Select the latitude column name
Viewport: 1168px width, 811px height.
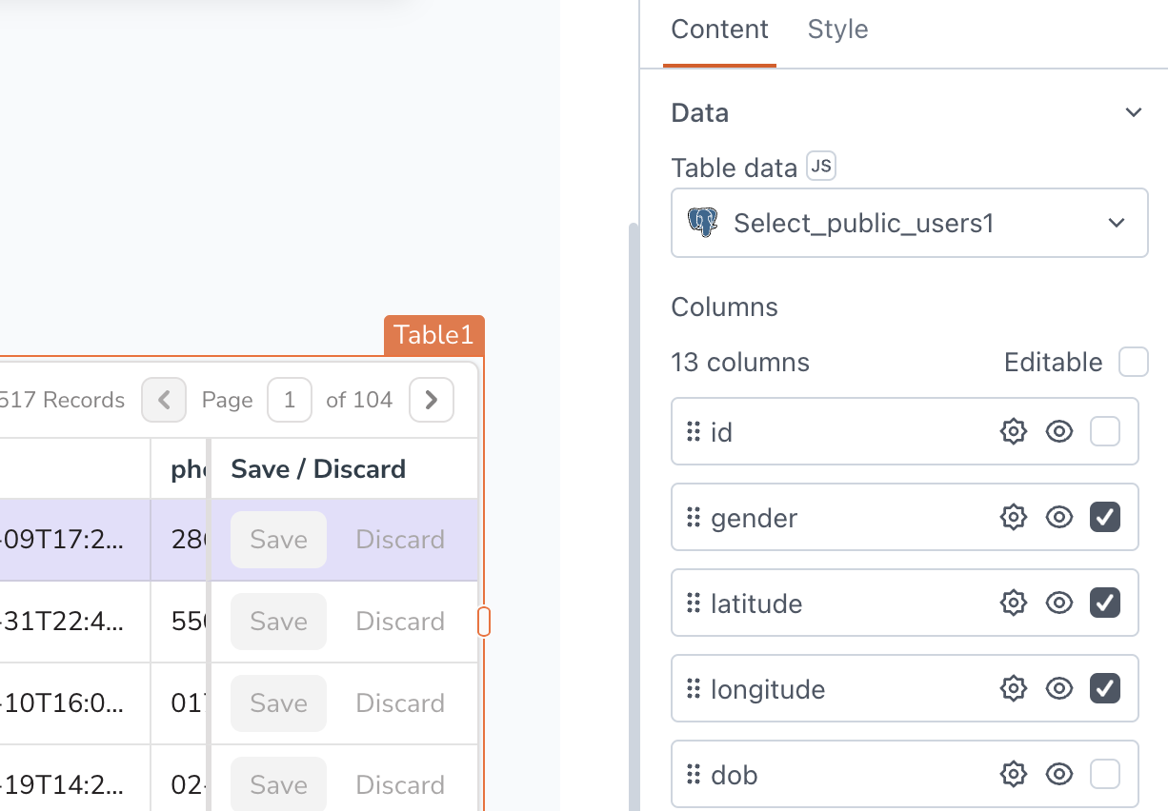(756, 603)
